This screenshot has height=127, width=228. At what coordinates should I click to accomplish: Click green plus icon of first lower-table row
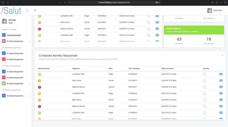pyautogui.click(x=39, y=75)
